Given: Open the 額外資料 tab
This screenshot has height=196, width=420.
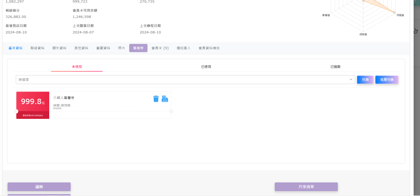Looking at the screenshot, I should 59,48.
